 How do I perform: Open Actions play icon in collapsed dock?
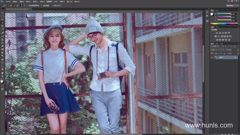coord(207,16)
